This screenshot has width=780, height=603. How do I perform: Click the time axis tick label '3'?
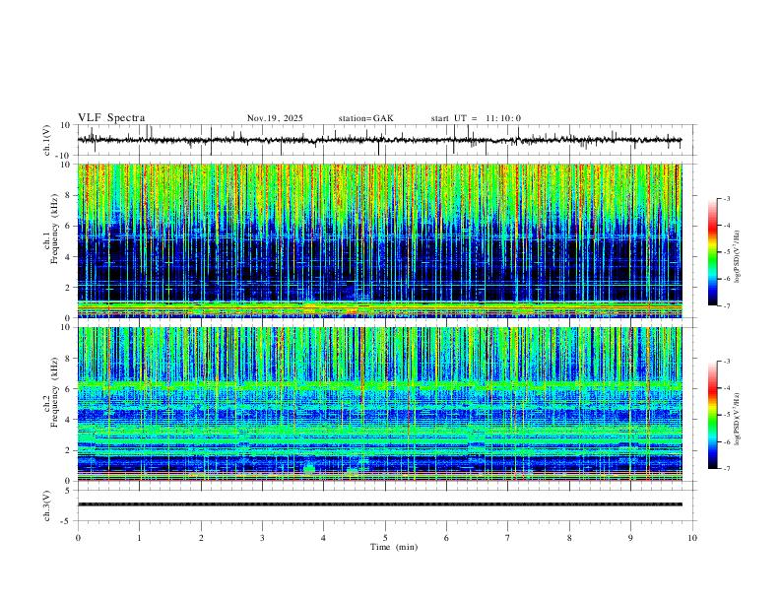(262, 538)
